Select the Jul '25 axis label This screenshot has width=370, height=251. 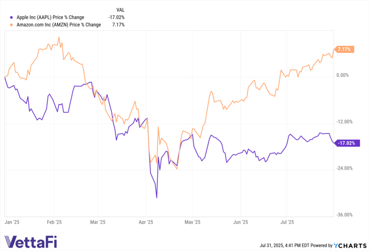pyautogui.click(x=287, y=222)
